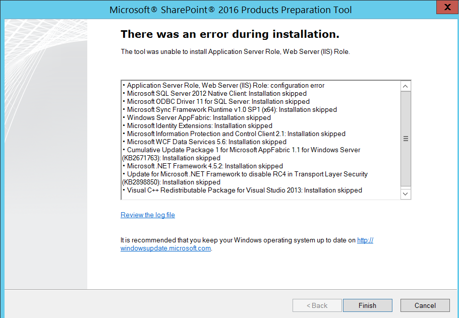Click the 'Windows Server AppFabric: Installation skipped' line
Screen dimensions: 459x318
197,117
